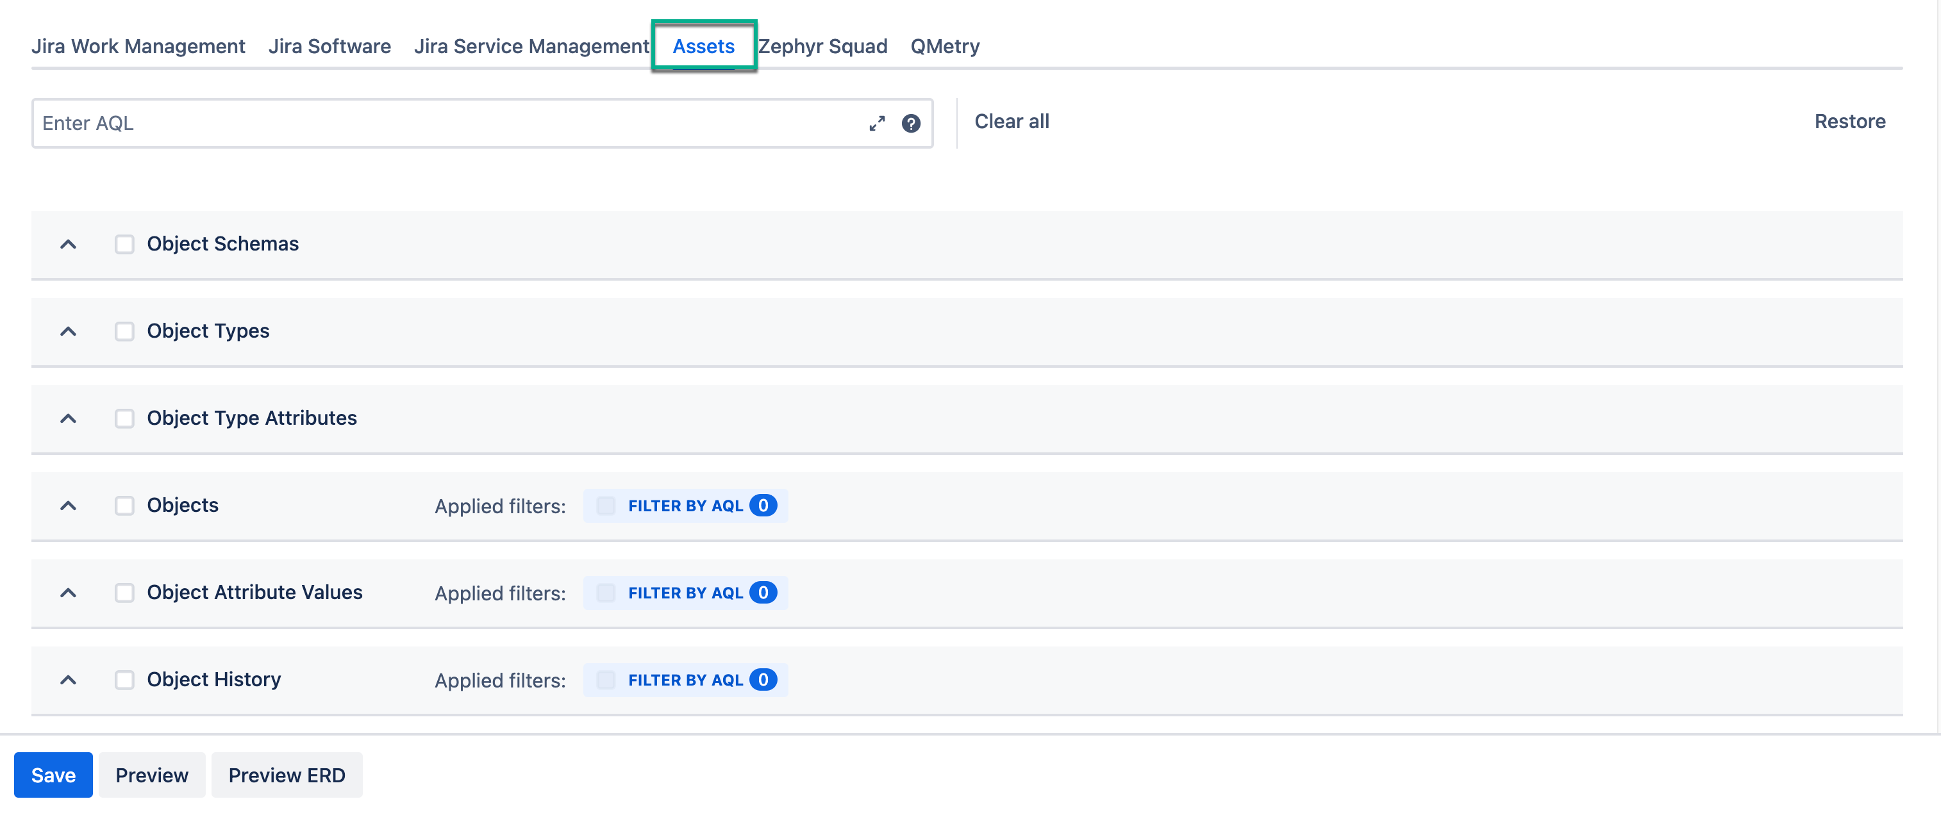This screenshot has height=815, width=1941.
Task: Tick the Object Type Attributes checkbox
Action: tap(124, 418)
